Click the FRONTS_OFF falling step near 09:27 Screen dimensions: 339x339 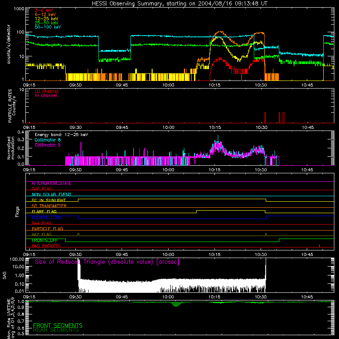point(66,240)
